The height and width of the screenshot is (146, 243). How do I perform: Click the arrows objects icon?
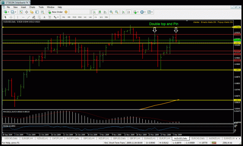coord(55,17)
